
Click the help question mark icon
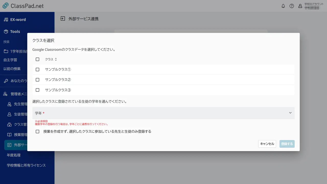click(x=292, y=6)
